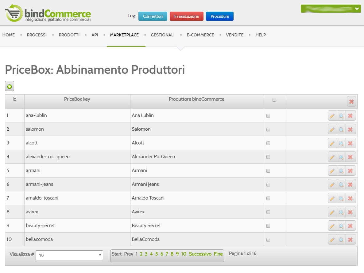364x273 pixels.
Task: Click the Armani producer cell
Action: coord(196,170)
